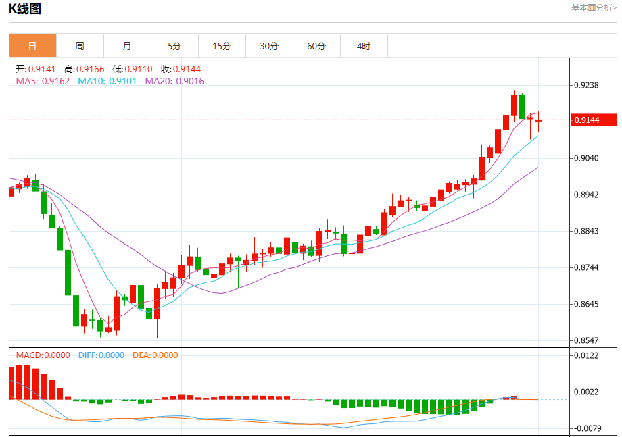This screenshot has height=437, width=622.
Task: Open the 5分 interval tab
Action: [174, 46]
